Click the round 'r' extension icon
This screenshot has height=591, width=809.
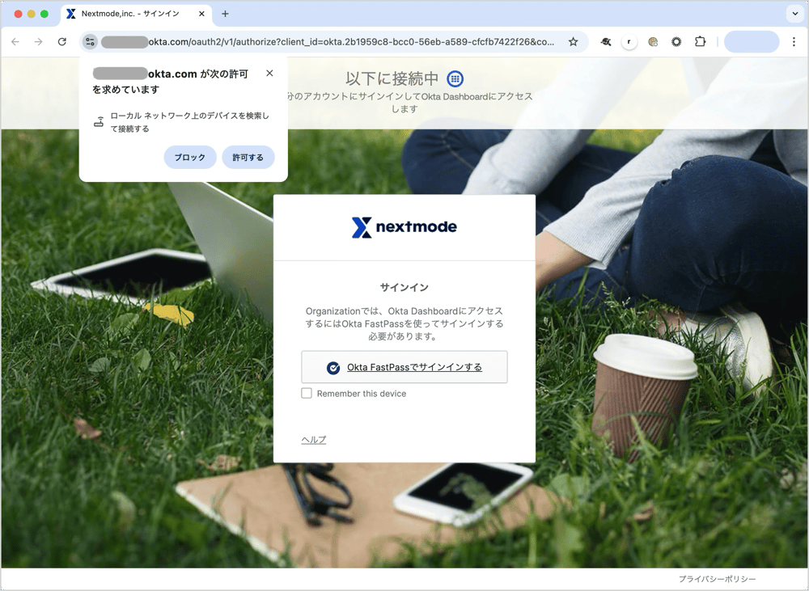click(x=629, y=42)
